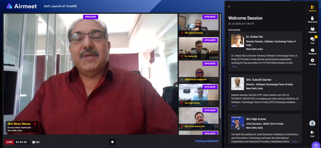This screenshot has width=321, height=148.
Task: Expand Shri Rajiv Kumar bio with More
Action: (x=295, y=142)
